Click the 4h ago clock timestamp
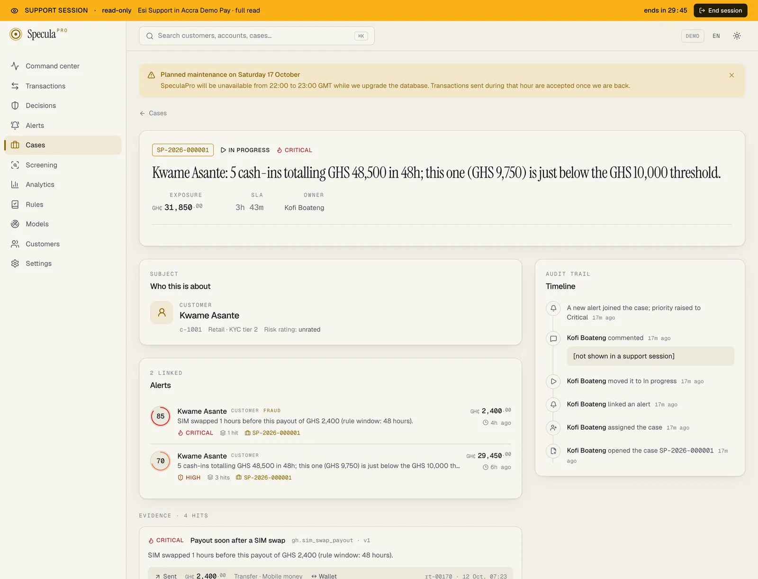Image resolution: width=758 pixels, height=579 pixels. (x=497, y=423)
